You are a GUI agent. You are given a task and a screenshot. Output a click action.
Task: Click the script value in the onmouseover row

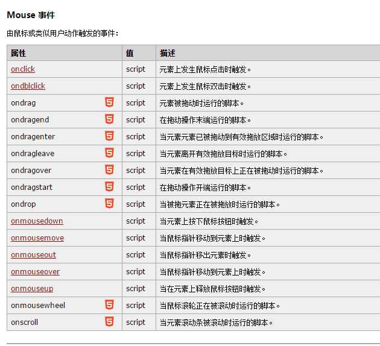(x=136, y=272)
